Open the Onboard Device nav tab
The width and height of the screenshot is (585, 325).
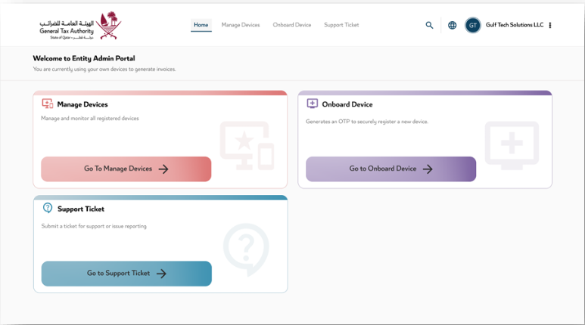pyautogui.click(x=292, y=25)
